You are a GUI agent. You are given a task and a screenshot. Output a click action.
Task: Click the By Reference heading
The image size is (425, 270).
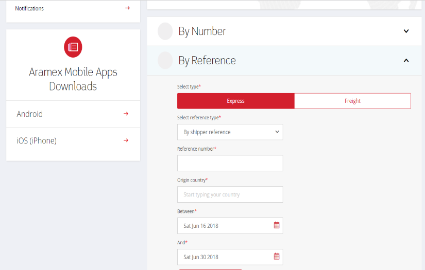(x=207, y=61)
